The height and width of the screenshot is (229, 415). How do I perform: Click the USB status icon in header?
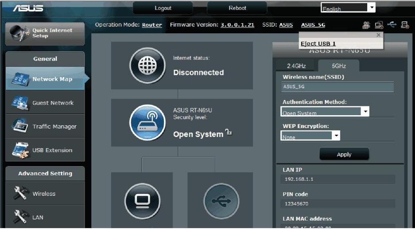tap(392, 25)
